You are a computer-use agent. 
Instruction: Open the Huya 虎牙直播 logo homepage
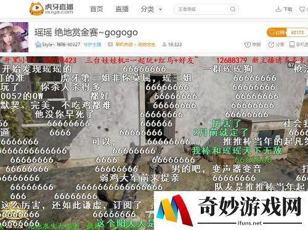coord(51,9)
